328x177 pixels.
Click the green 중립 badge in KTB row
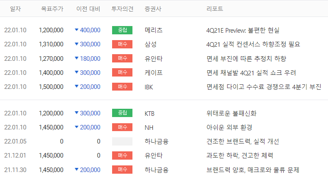(122, 113)
